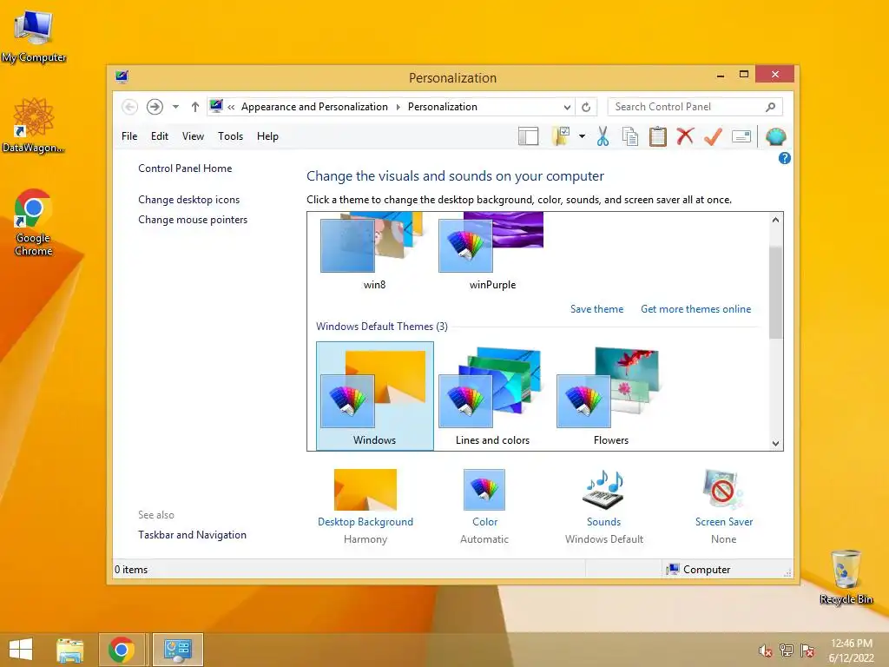Image resolution: width=889 pixels, height=667 pixels.
Task: Click the Forward navigation arrow
Action: click(x=155, y=107)
